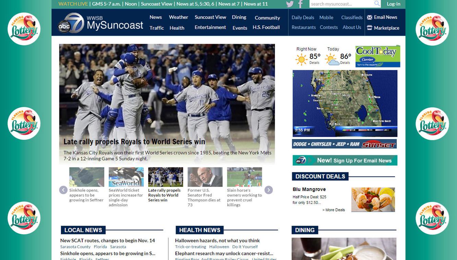The height and width of the screenshot is (260, 457).
Task: Click the Florida Lottery flamingo logo
Action: [24, 29]
